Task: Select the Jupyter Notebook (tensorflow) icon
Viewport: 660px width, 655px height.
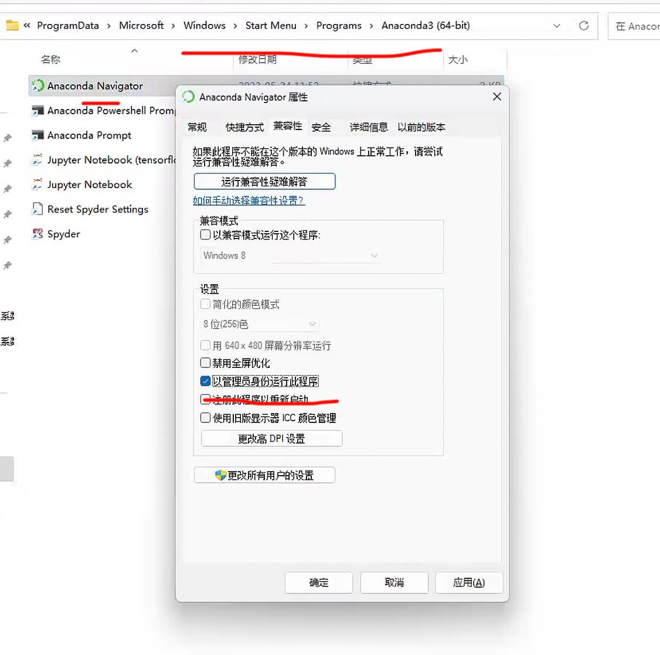Action: coord(38,160)
